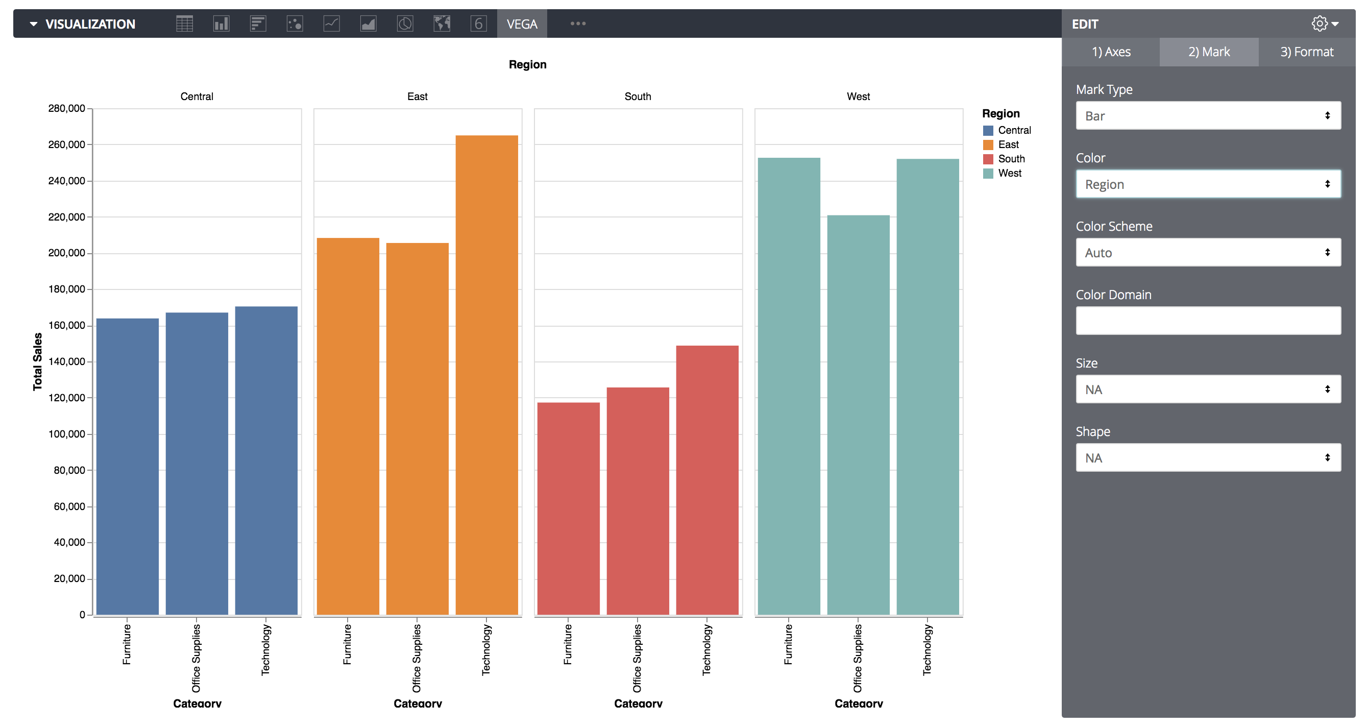Switch to the 1) Axes tab
Image resolution: width=1367 pixels, height=728 pixels.
pos(1111,52)
